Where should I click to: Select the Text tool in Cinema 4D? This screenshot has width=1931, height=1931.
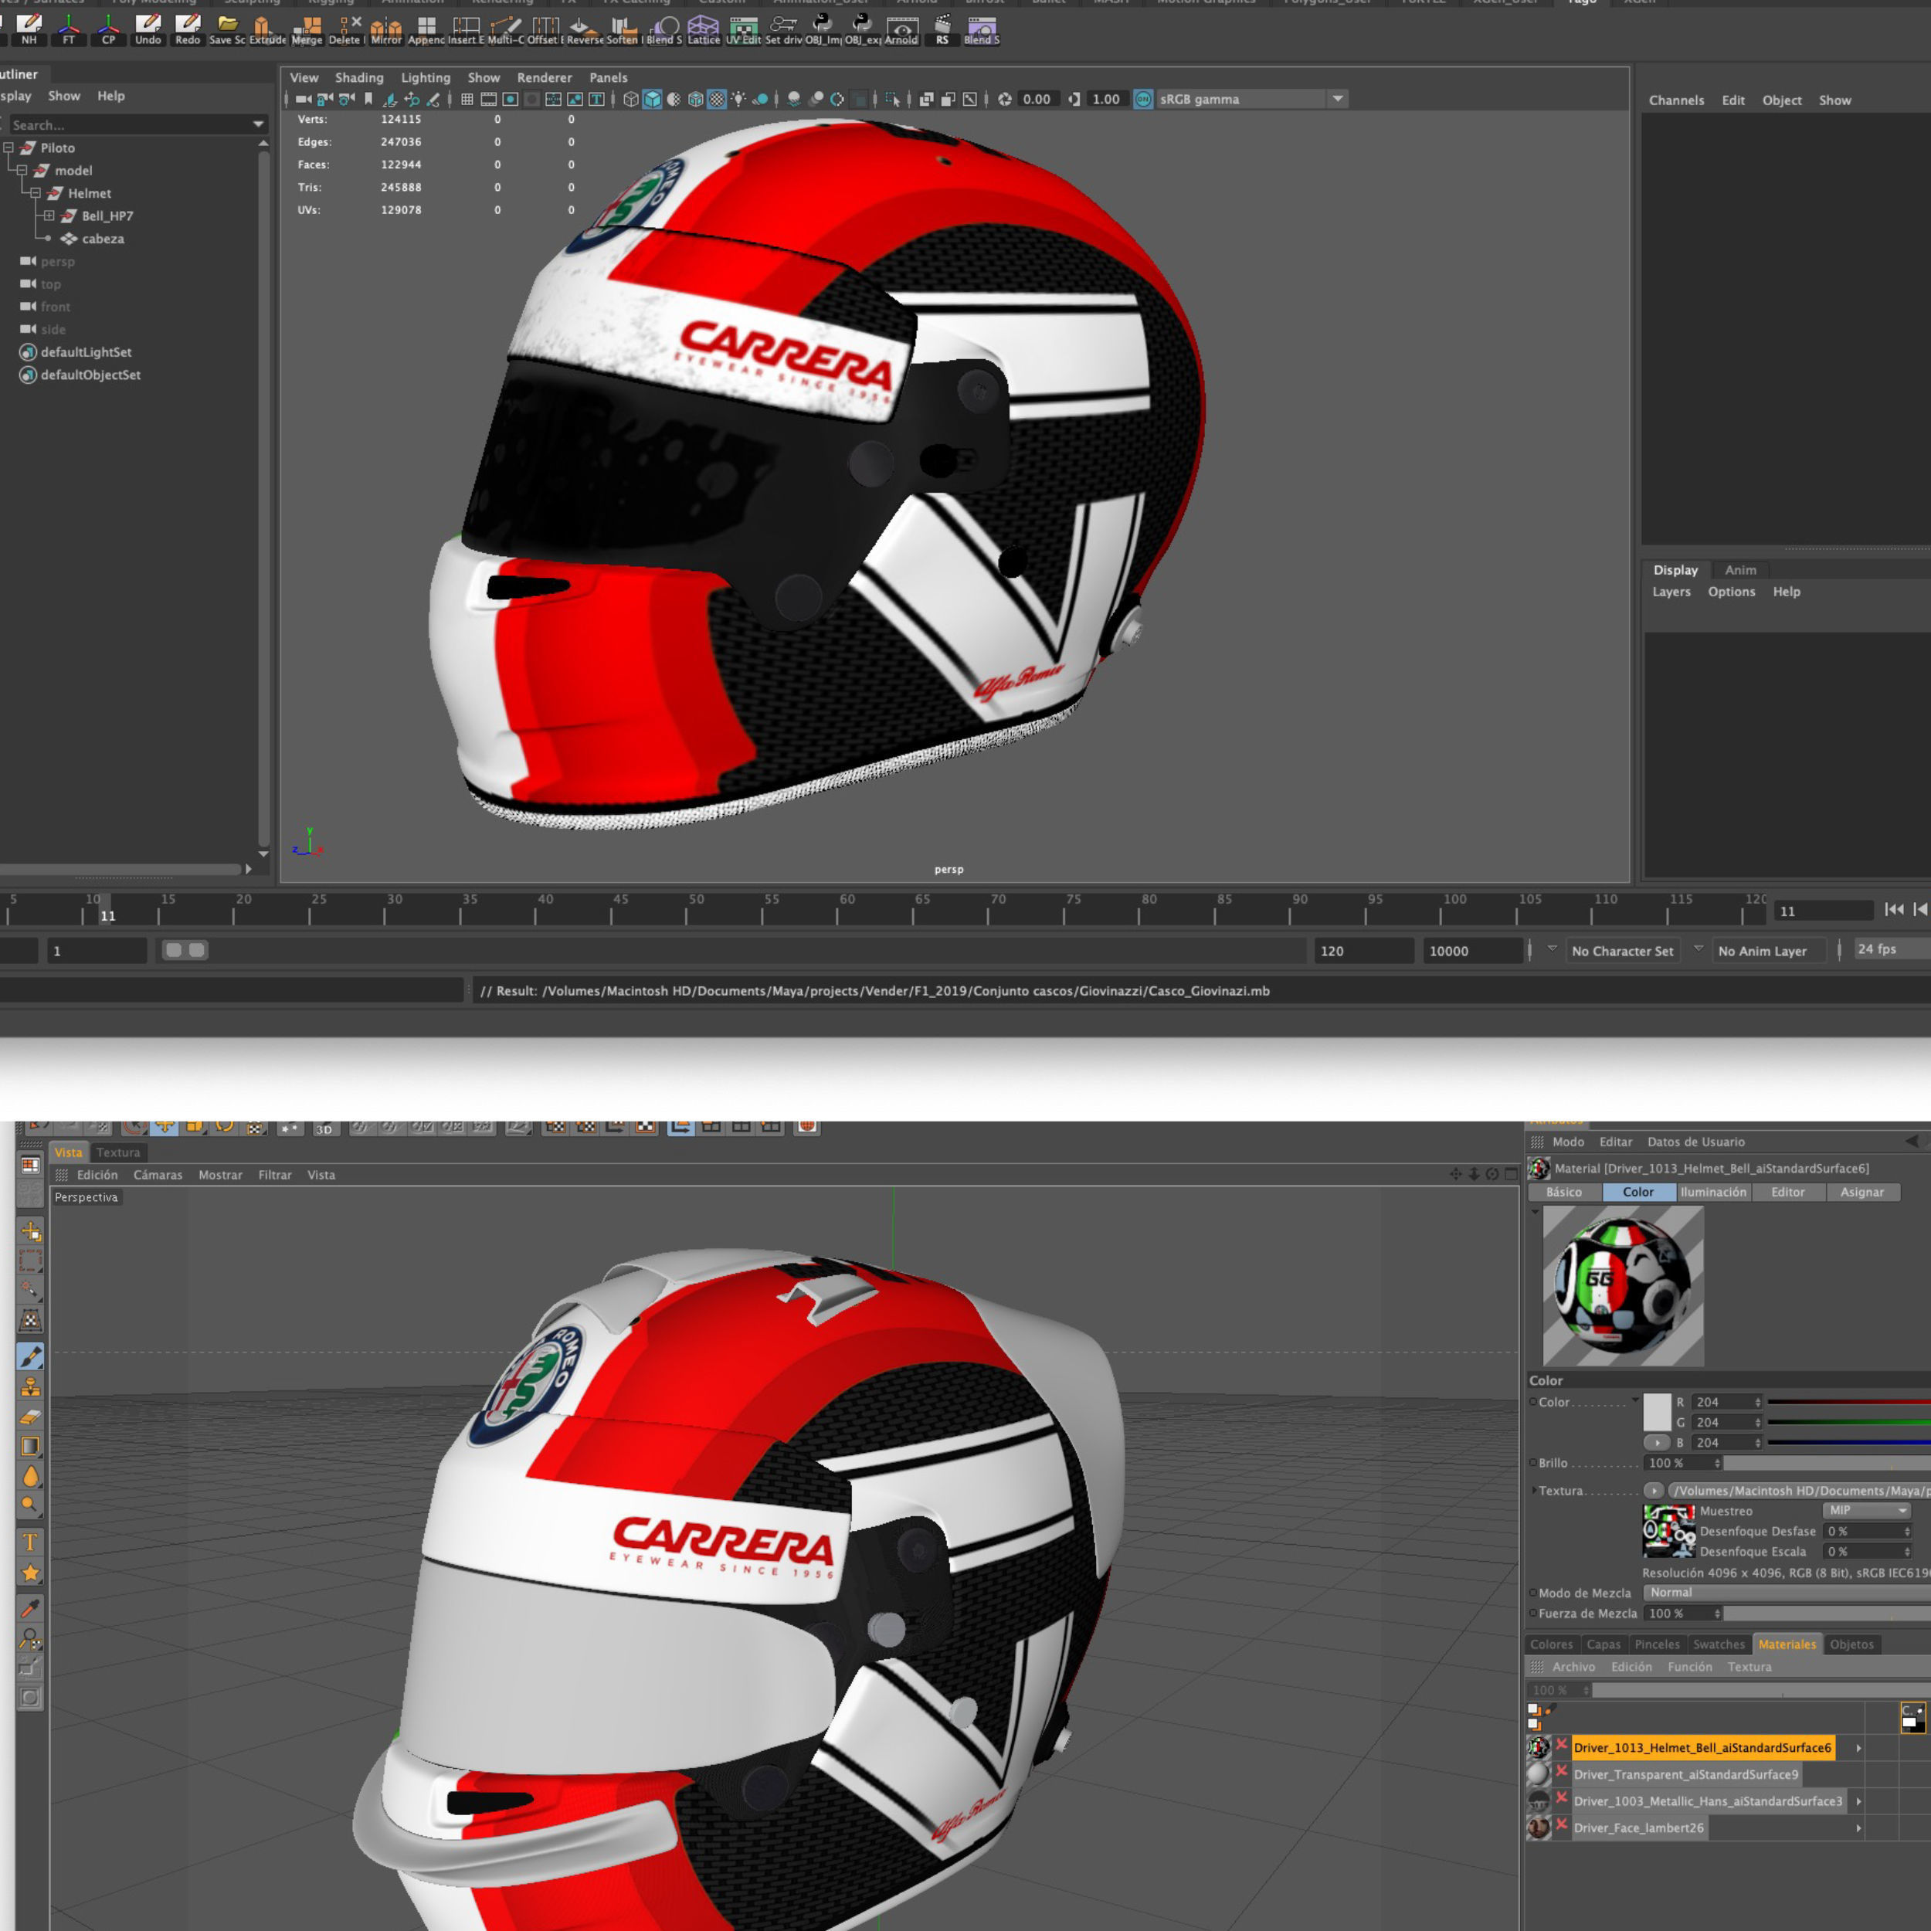(31, 1542)
